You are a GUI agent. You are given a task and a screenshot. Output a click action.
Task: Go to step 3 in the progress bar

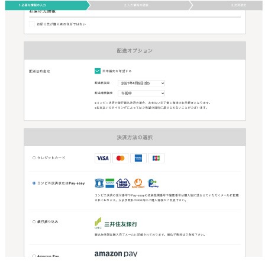coord(227,5)
